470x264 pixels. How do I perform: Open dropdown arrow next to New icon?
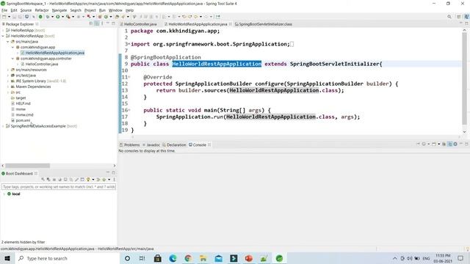[9, 17]
